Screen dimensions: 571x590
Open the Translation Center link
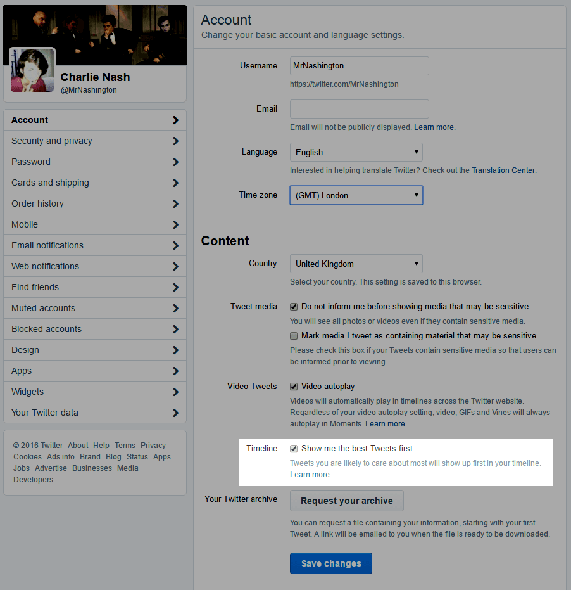pyautogui.click(x=503, y=170)
